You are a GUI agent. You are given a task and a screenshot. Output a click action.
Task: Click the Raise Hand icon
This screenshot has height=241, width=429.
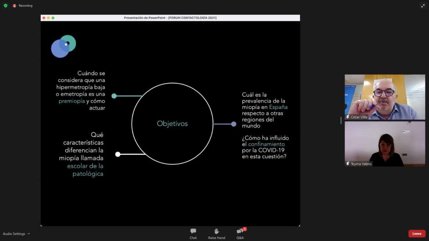(217, 233)
